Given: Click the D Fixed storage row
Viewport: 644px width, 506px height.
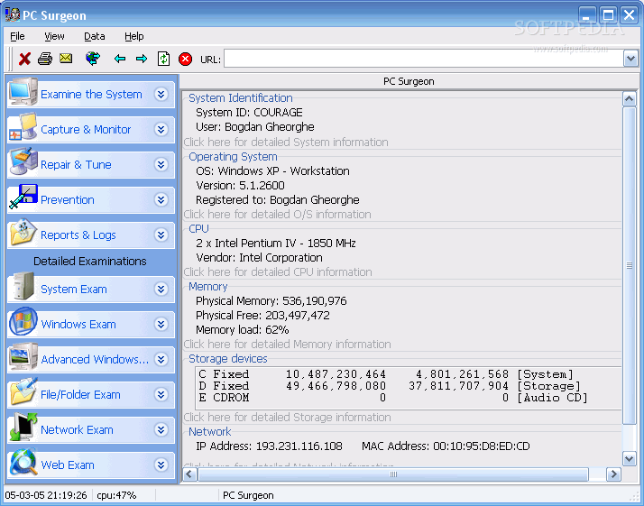Looking at the screenshot, I should click(390, 386).
